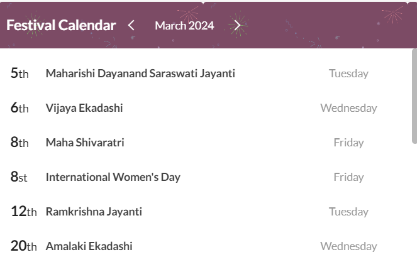The image size is (417, 267).
Task: Click the 12th date number
Action: [x=24, y=212]
